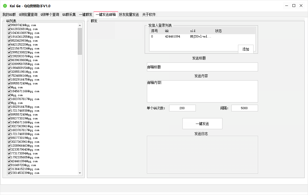Go to the 好友批量发送 tab
The height and width of the screenshot is (195, 308).
[x=129, y=14]
